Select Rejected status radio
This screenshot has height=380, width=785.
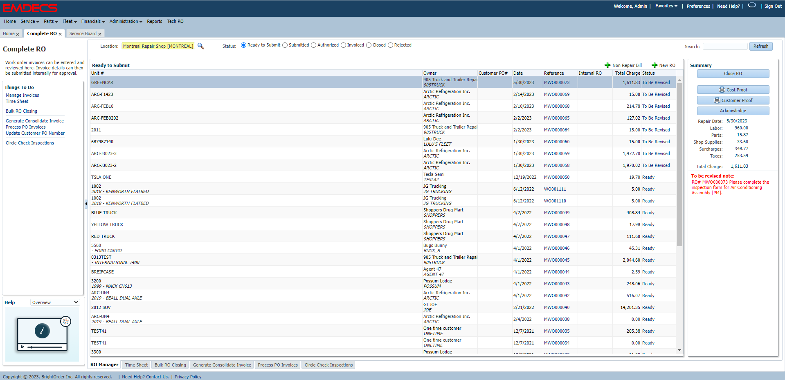click(391, 45)
